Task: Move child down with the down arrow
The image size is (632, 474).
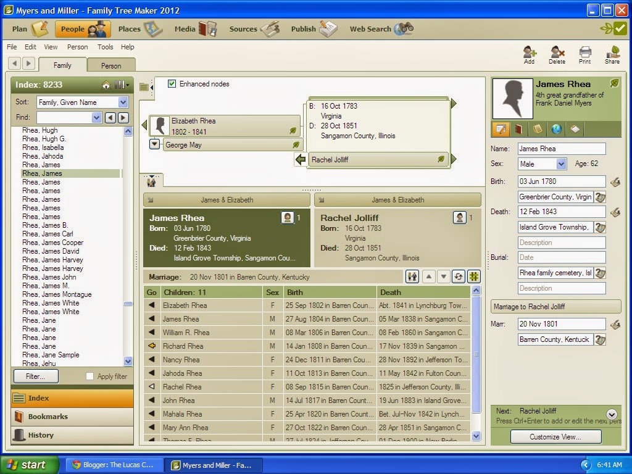Action: 443,277
